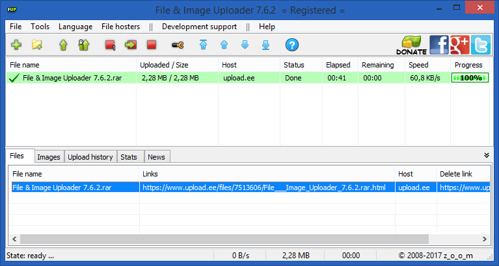Click the truncated delete link cell

point(464,187)
